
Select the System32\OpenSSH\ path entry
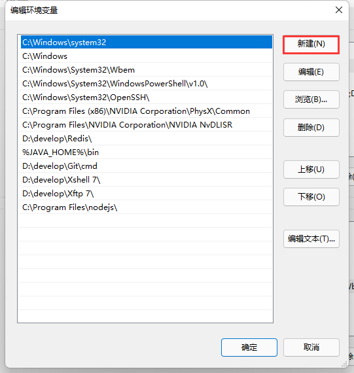[x=145, y=98]
